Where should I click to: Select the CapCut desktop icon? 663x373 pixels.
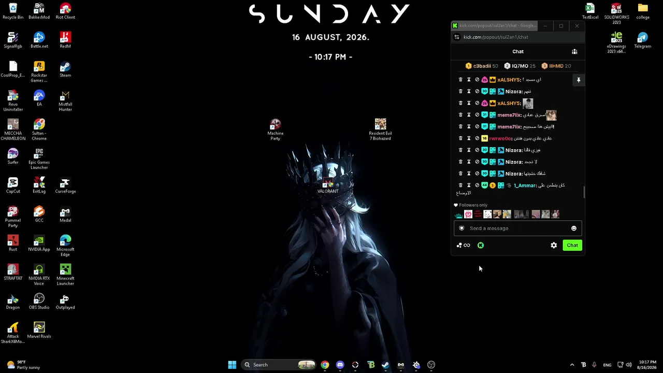click(13, 185)
